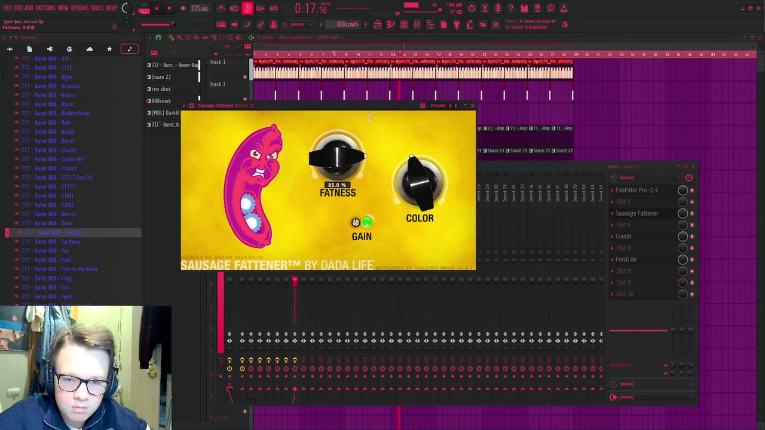Open browser favorites star tab
Viewport: 765px width, 430px height.
coord(109,49)
